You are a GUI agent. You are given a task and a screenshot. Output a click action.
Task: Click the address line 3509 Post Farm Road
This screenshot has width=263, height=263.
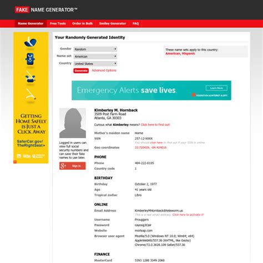[110, 114]
